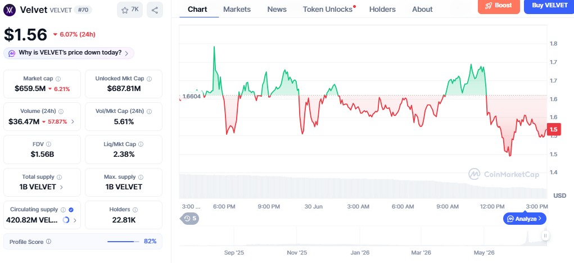Click the Buy VELVET button
Screen dimensions: 574x263
549,6
